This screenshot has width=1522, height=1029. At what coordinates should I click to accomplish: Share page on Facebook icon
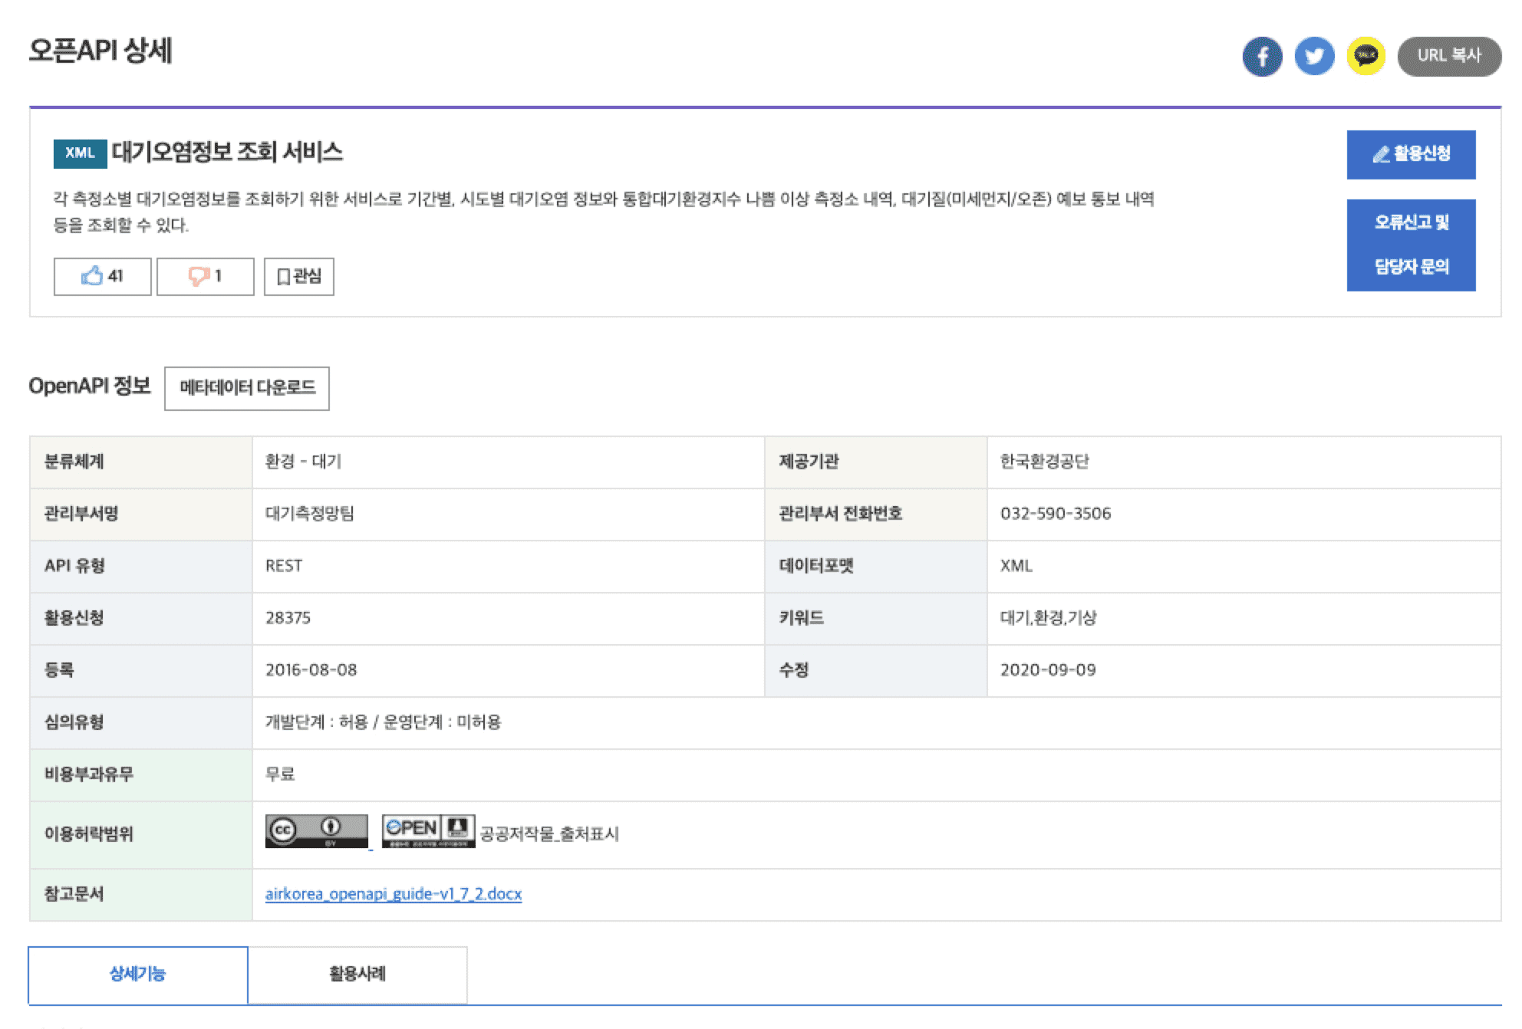(1262, 56)
